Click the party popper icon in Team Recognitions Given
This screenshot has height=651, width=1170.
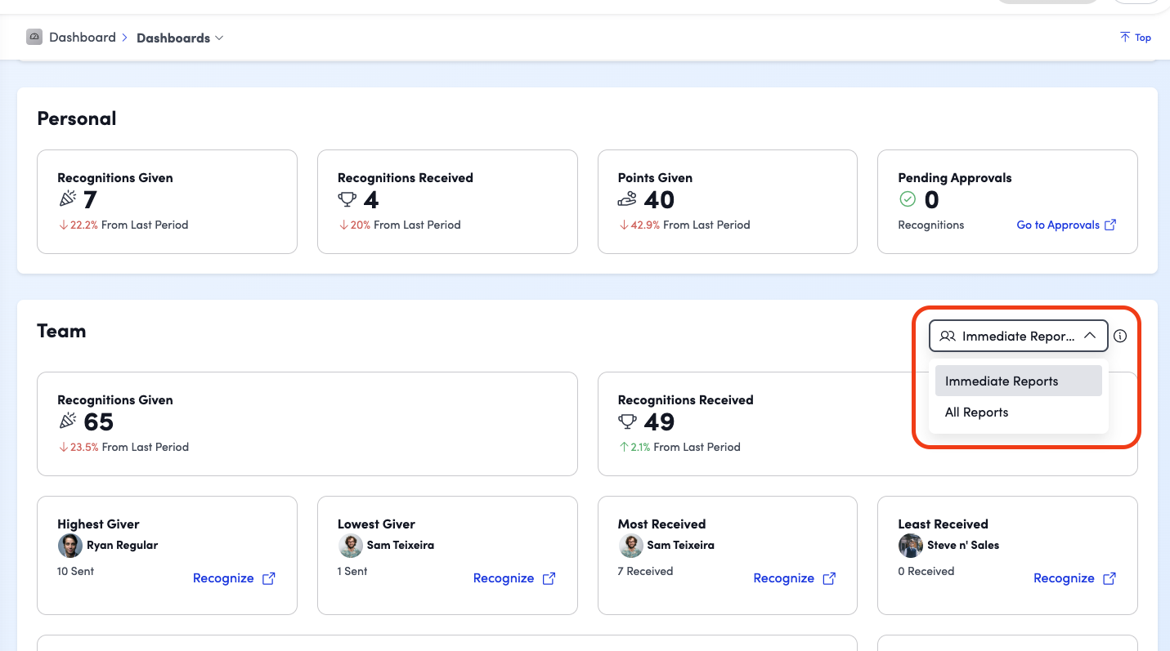coord(67,421)
